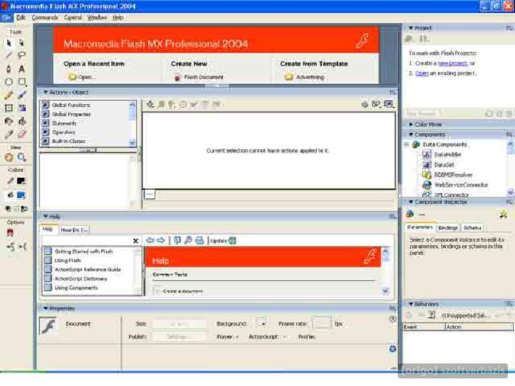Switch to the Schema tab

(x=473, y=228)
